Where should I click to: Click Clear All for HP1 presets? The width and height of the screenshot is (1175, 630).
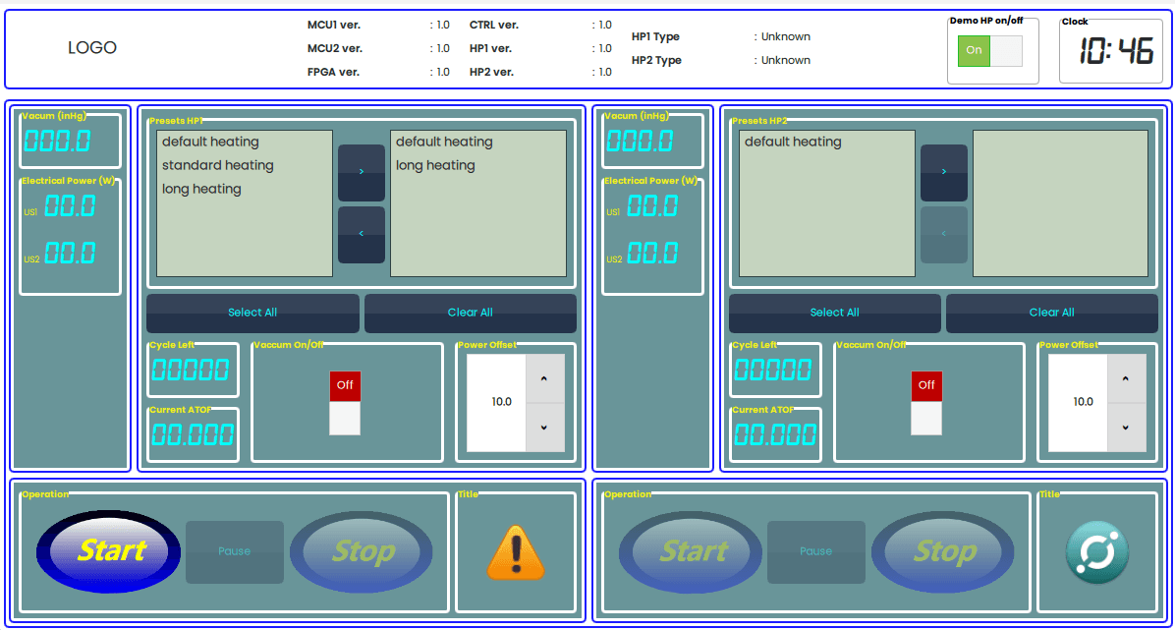coord(470,313)
